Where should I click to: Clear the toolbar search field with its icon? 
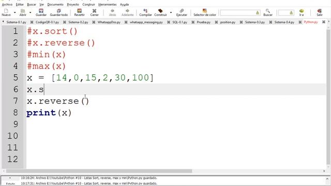(258, 13)
